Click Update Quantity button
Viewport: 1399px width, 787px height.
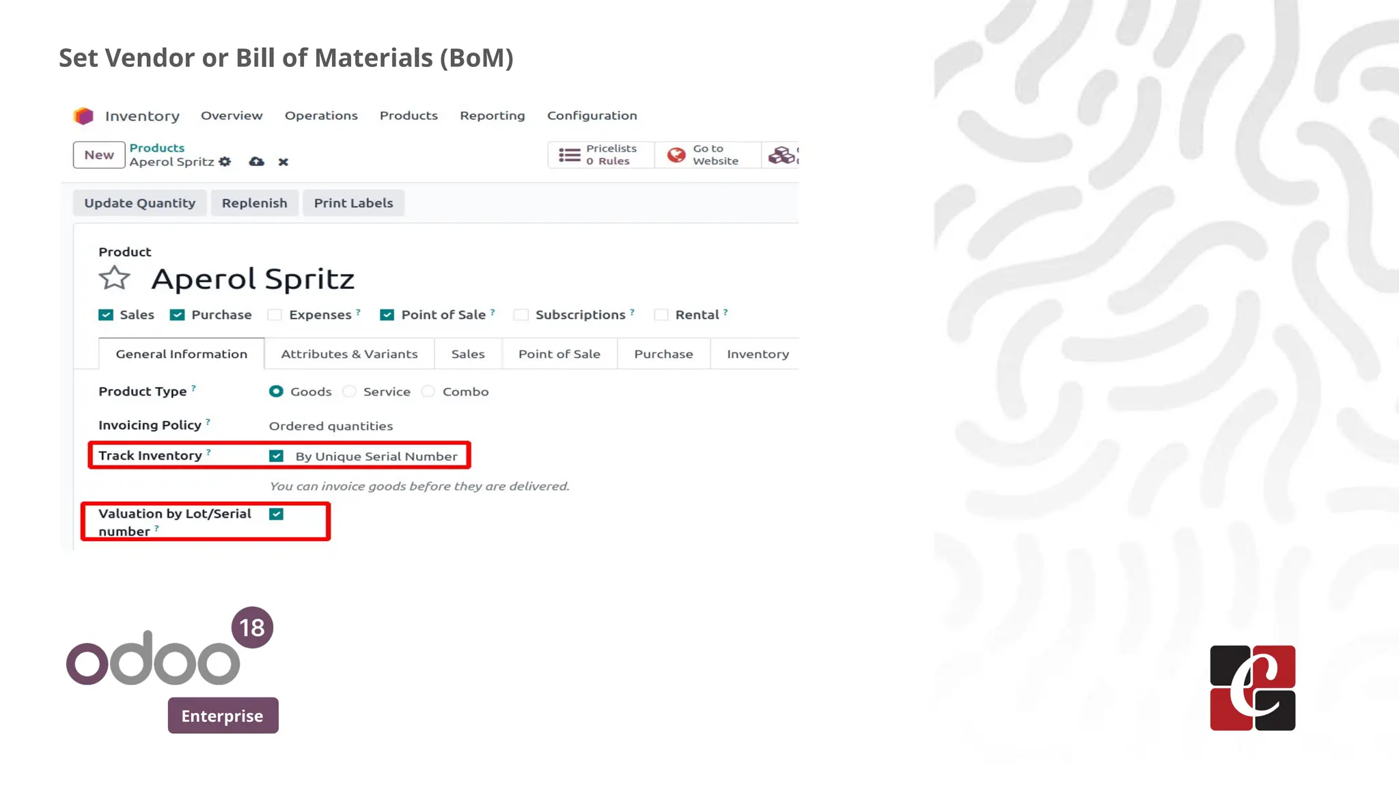[140, 203]
